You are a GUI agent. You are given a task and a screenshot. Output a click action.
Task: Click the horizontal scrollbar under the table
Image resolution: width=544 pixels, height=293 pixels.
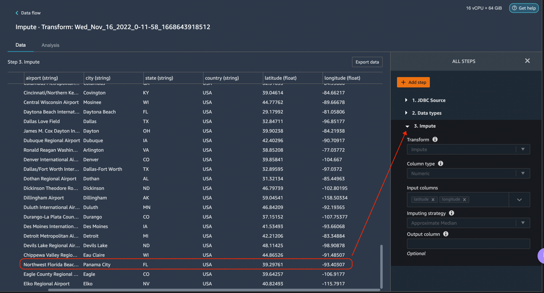pyautogui.click(x=214, y=290)
